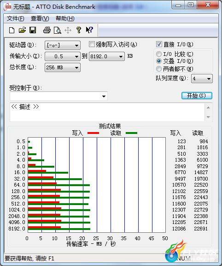222x266 pixels.
Task: Open the 文件(F) menu
Action: click(15, 18)
